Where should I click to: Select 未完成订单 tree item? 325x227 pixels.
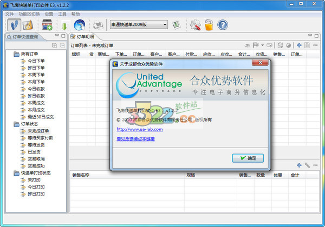click(35, 131)
